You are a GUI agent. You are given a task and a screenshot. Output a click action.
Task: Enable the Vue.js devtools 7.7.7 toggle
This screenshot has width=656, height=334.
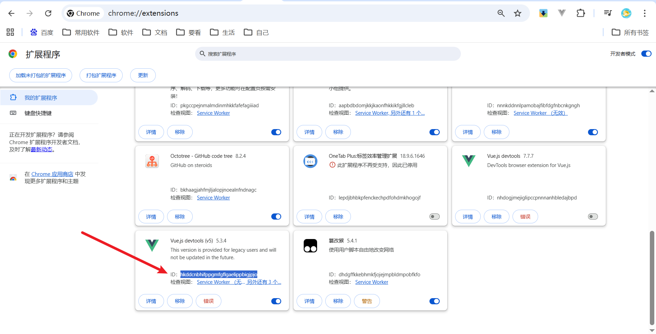coord(593,217)
